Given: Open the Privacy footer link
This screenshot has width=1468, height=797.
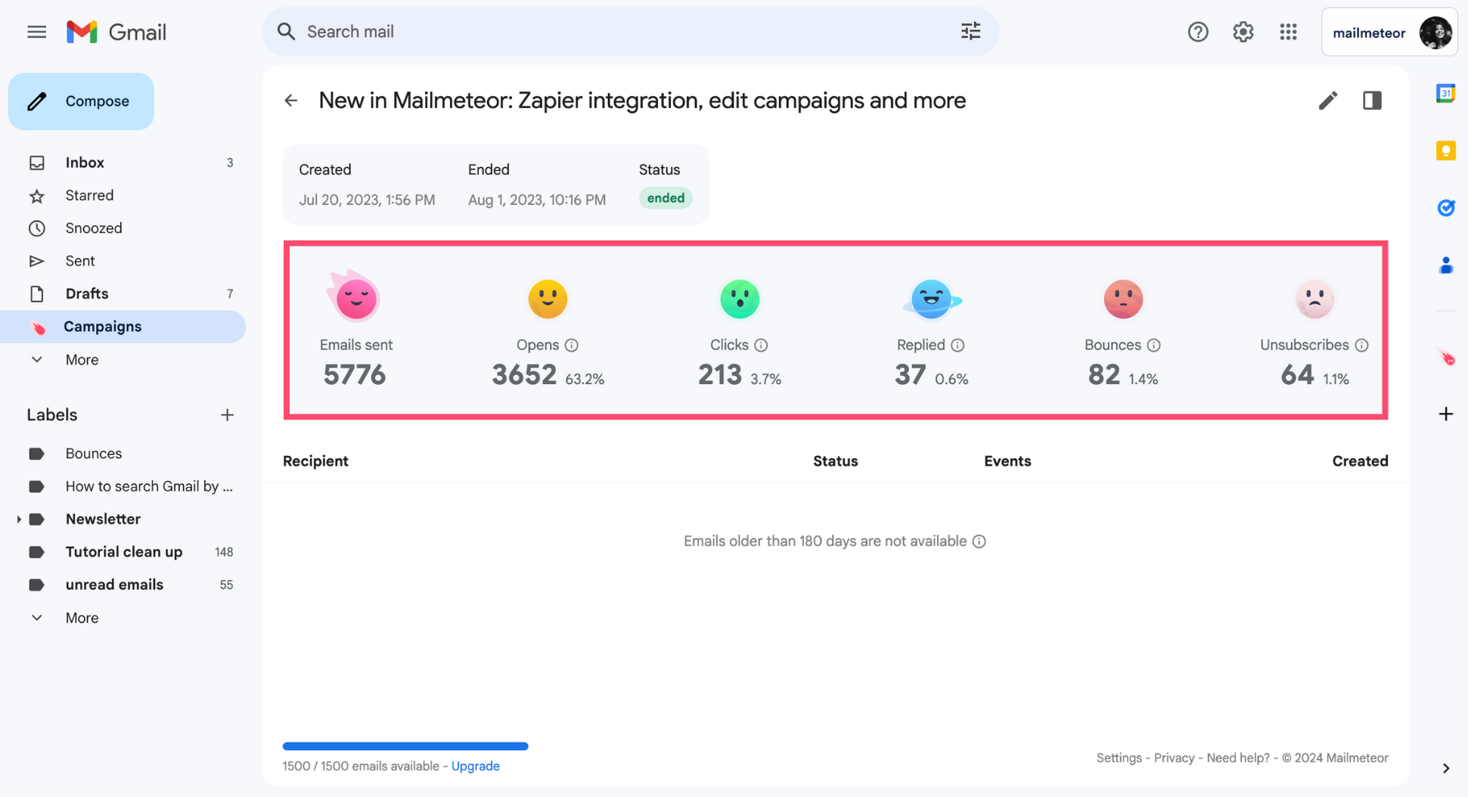Looking at the screenshot, I should point(1174,758).
